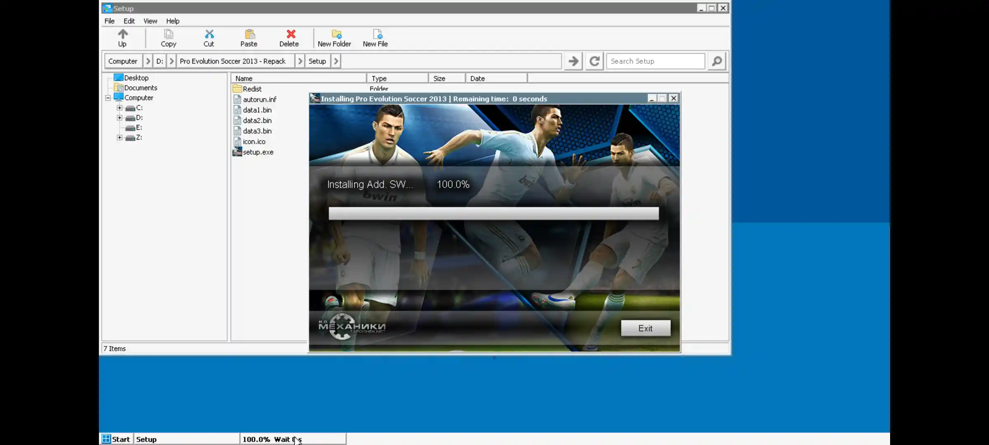Open the View menu

150,21
